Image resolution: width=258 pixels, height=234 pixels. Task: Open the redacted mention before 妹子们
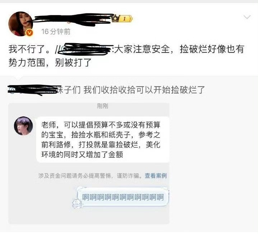tap(33, 90)
